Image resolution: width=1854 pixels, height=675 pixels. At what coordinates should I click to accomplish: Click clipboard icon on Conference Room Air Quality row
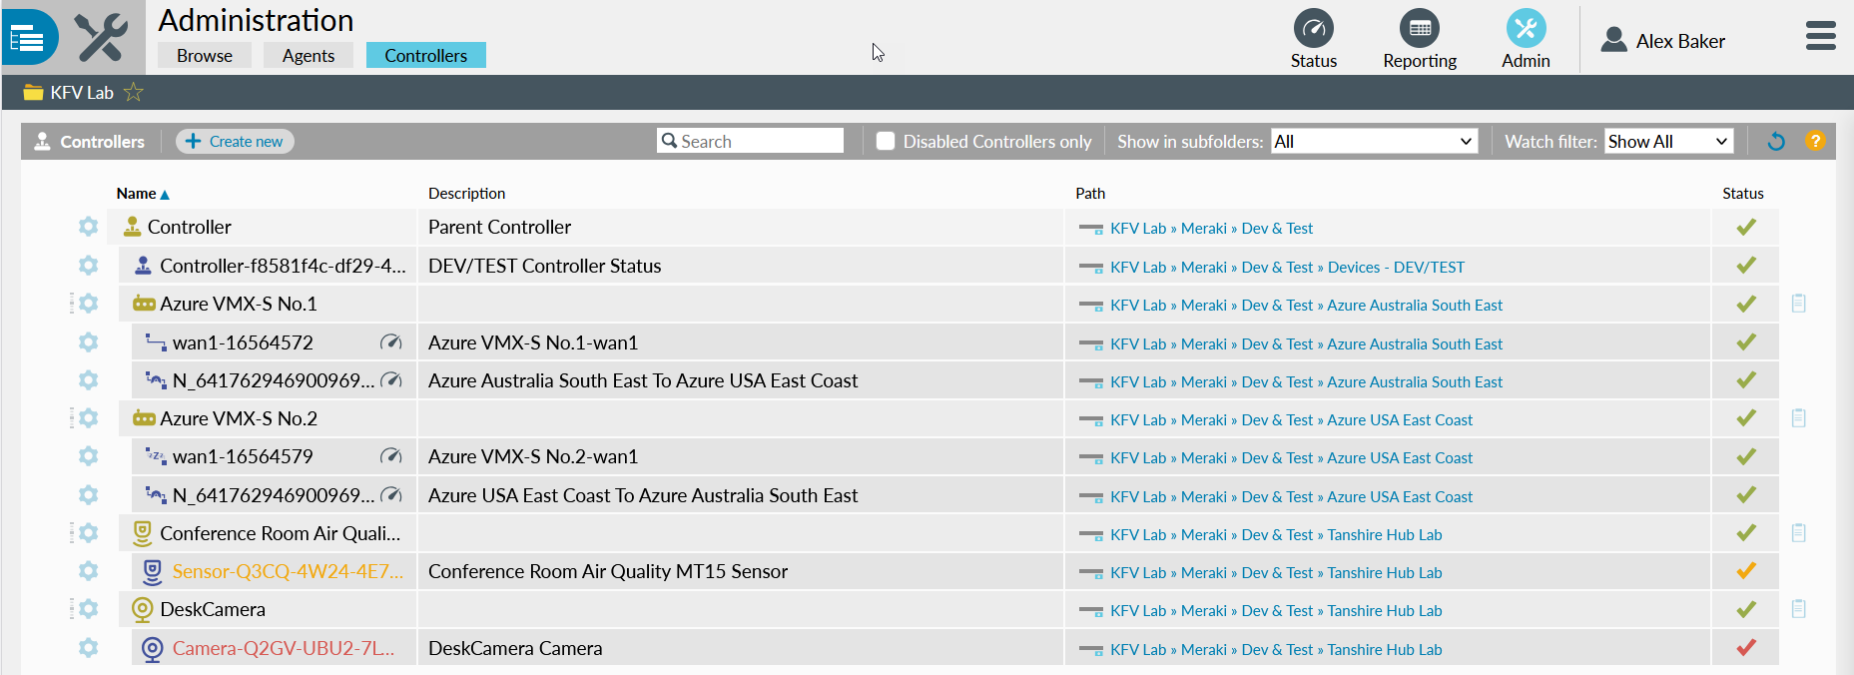pyautogui.click(x=1798, y=533)
